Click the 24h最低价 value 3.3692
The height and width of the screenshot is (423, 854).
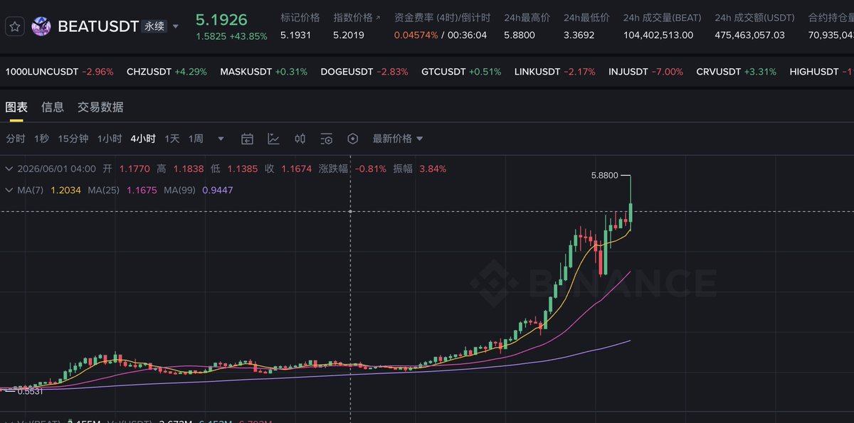[x=579, y=34]
